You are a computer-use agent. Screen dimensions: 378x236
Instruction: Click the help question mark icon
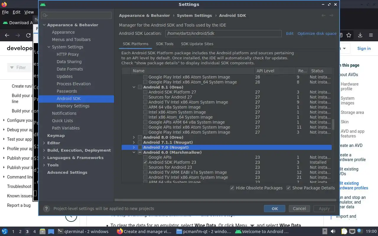point(46,209)
